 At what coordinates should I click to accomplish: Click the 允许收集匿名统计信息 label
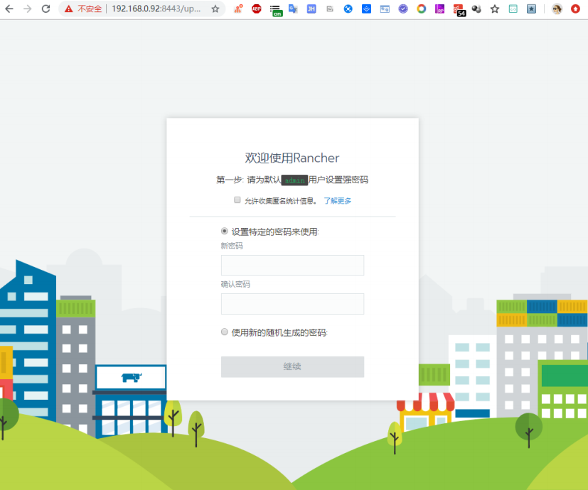(281, 201)
